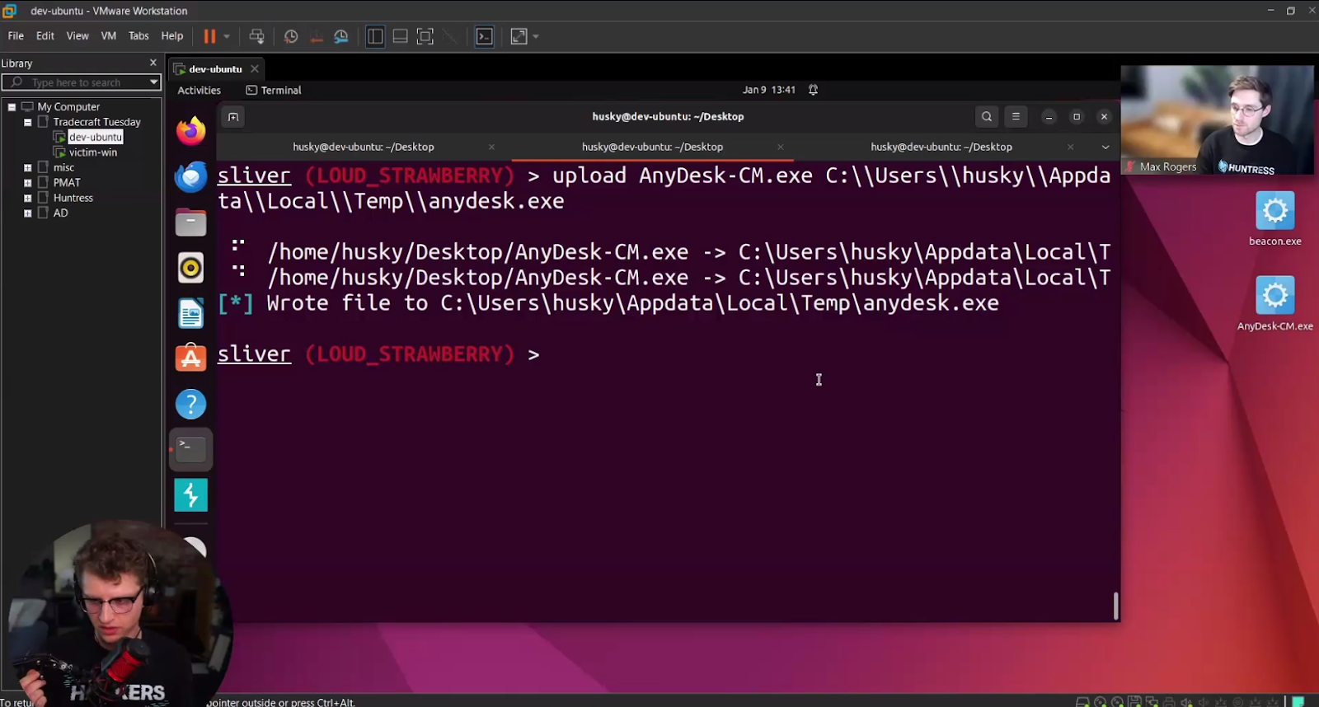Take a snapshot of this virtual machine

[x=291, y=36]
